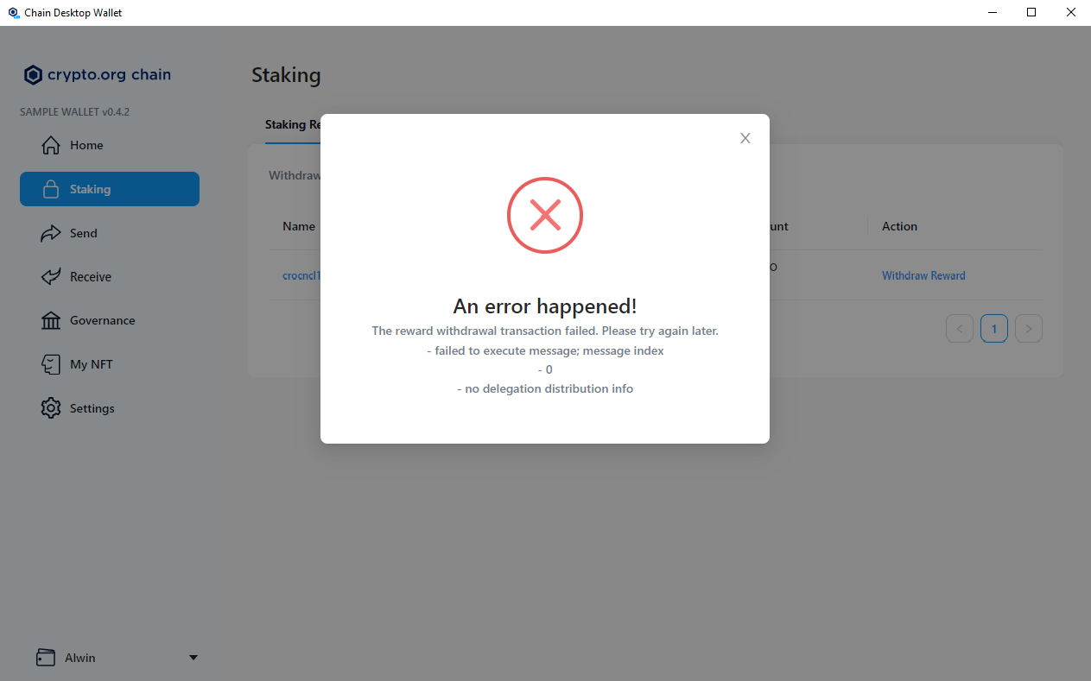Click the Name column header
The image size is (1091, 681).
click(298, 225)
